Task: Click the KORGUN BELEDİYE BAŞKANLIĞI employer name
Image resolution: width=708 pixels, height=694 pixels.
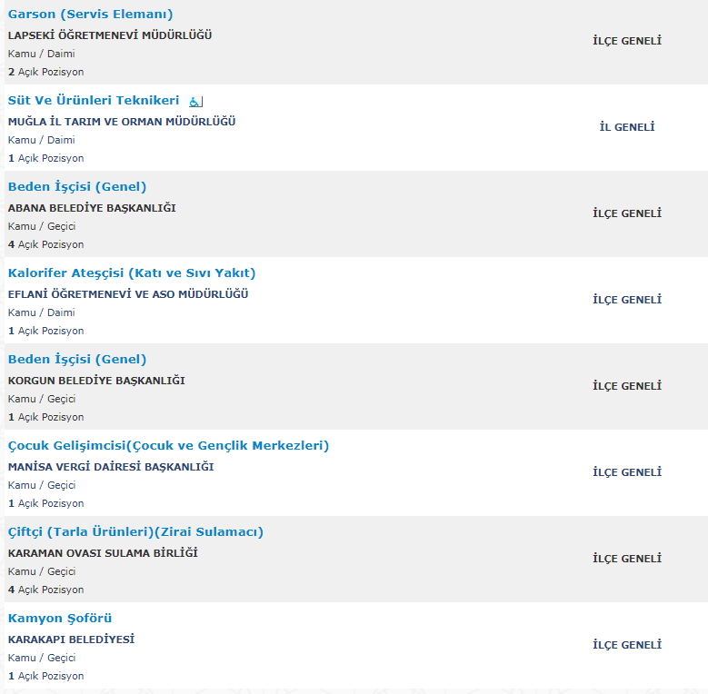Action: point(96,381)
